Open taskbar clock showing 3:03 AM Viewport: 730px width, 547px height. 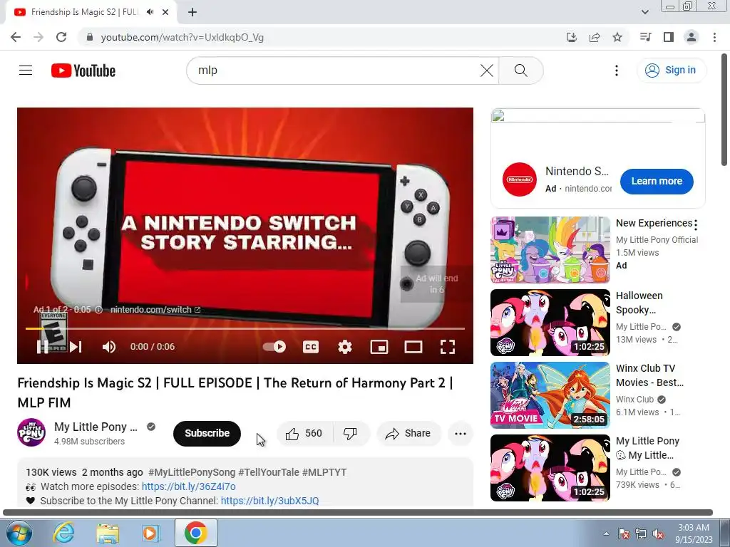click(694, 533)
